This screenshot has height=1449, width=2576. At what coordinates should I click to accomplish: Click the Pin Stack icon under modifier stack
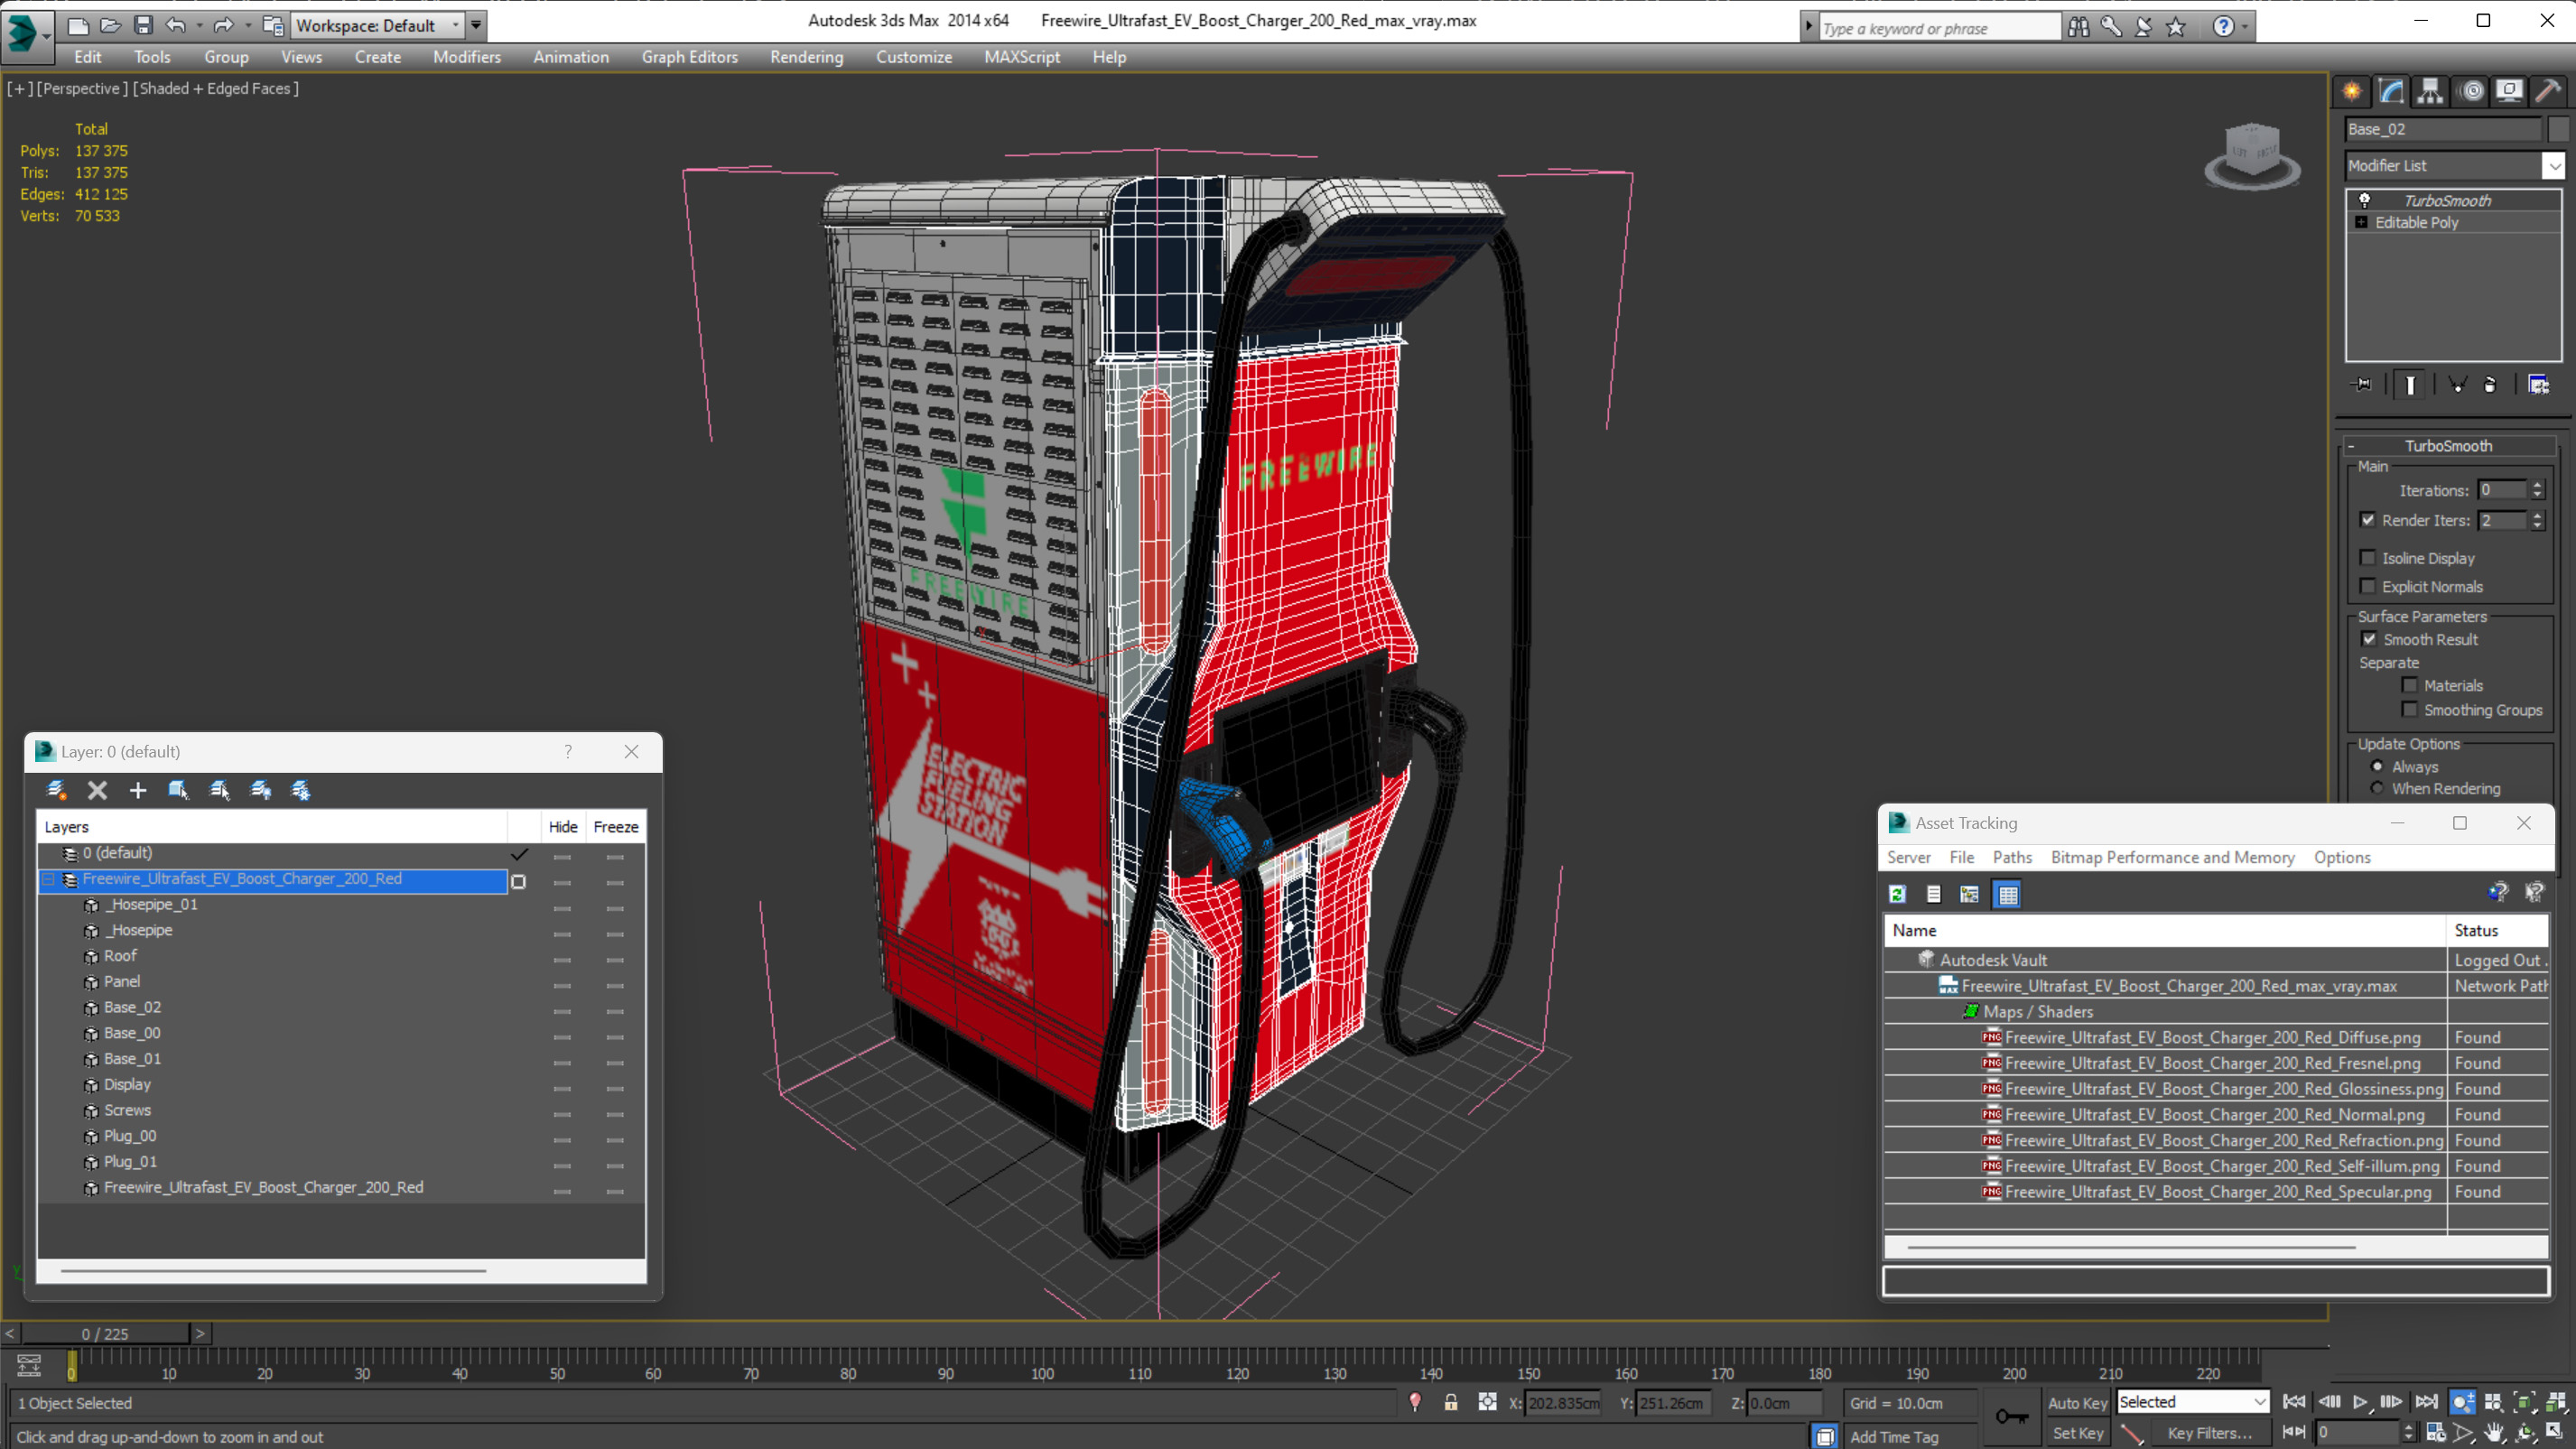(x=2362, y=384)
